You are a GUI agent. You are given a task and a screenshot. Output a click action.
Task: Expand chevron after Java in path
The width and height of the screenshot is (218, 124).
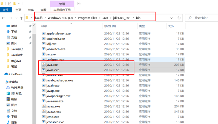(111, 18)
